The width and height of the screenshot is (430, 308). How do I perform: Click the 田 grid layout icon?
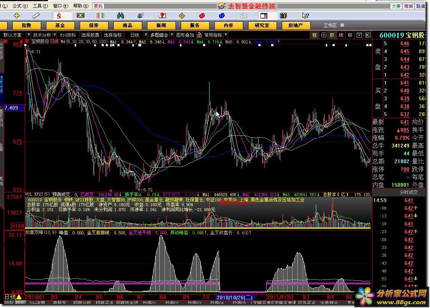(x=324, y=35)
